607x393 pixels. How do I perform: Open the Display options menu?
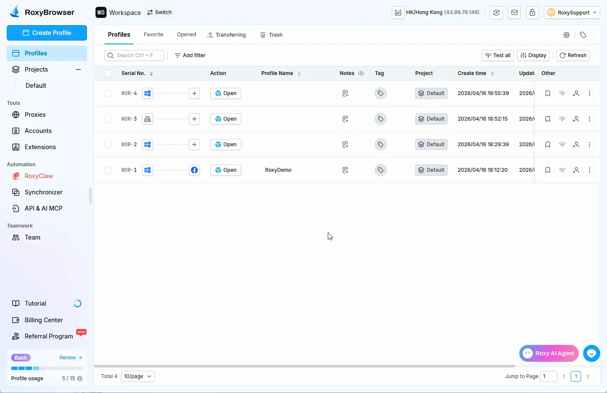pyautogui.click(x=533, y=55)
